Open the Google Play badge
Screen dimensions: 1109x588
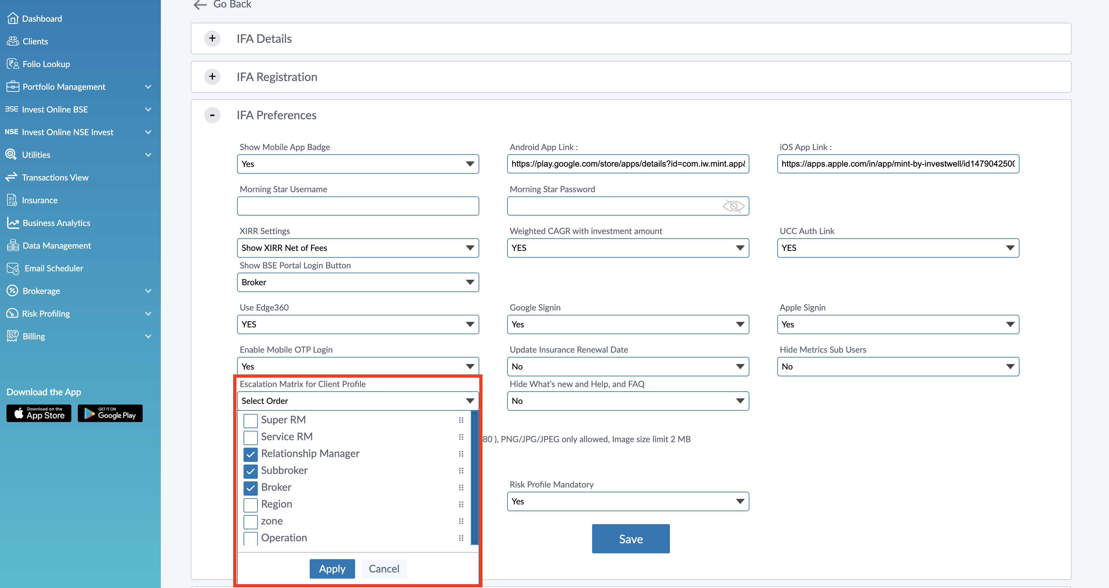(110, 413)
